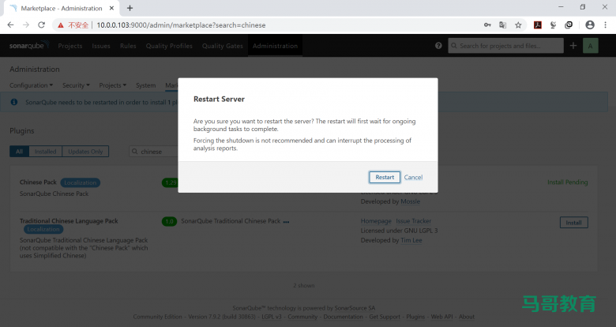Image resolution: width=616 pixels, height=327 pixels.
Task: Click the Traditional Chinese Language Pack name
Action: 69,221
